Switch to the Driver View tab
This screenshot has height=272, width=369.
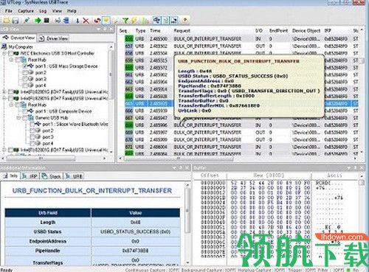click(x=53, y=38)
